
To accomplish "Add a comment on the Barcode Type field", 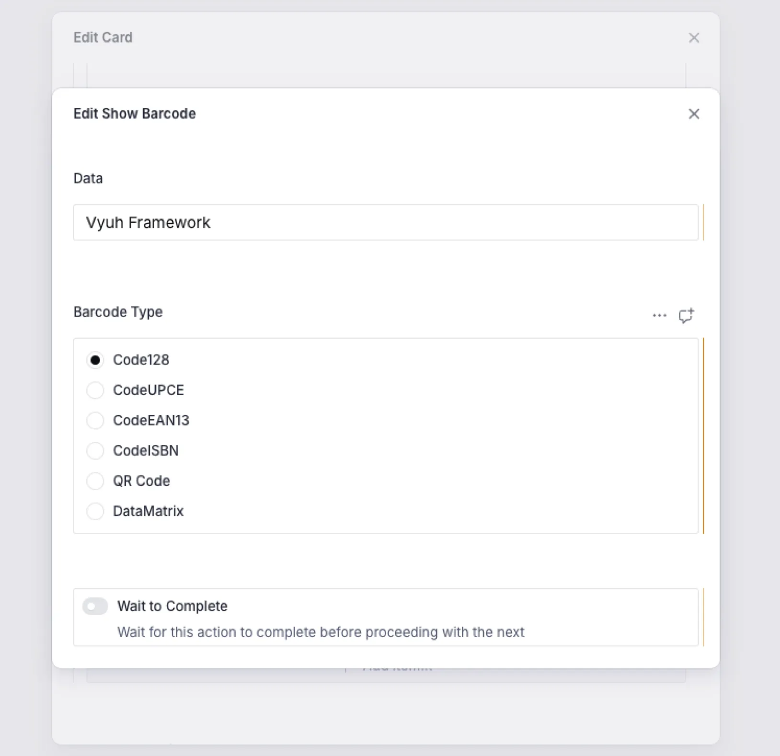I will pos(687,314).
